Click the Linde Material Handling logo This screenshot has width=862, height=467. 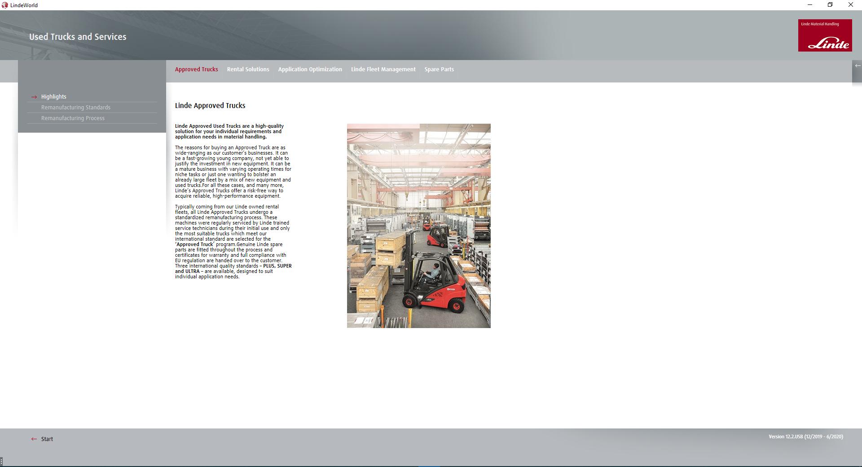(x=825, y=35)
